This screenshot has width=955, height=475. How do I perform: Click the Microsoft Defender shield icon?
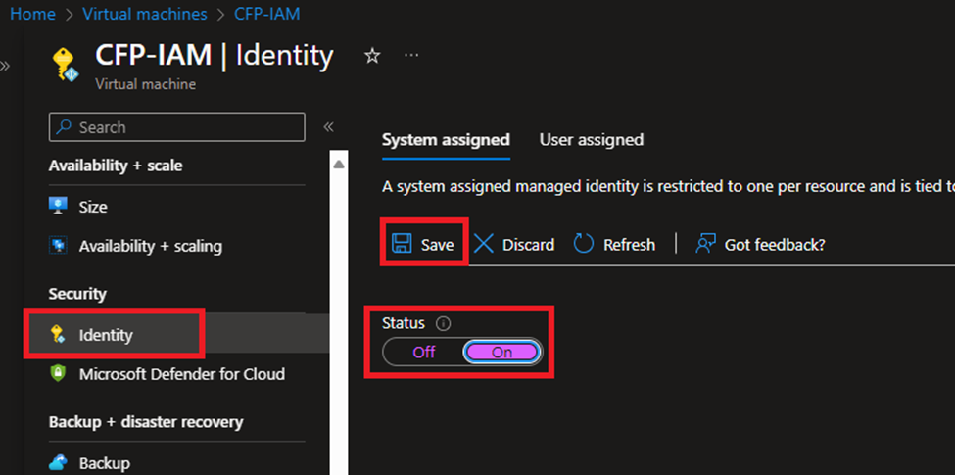(59, 374)
